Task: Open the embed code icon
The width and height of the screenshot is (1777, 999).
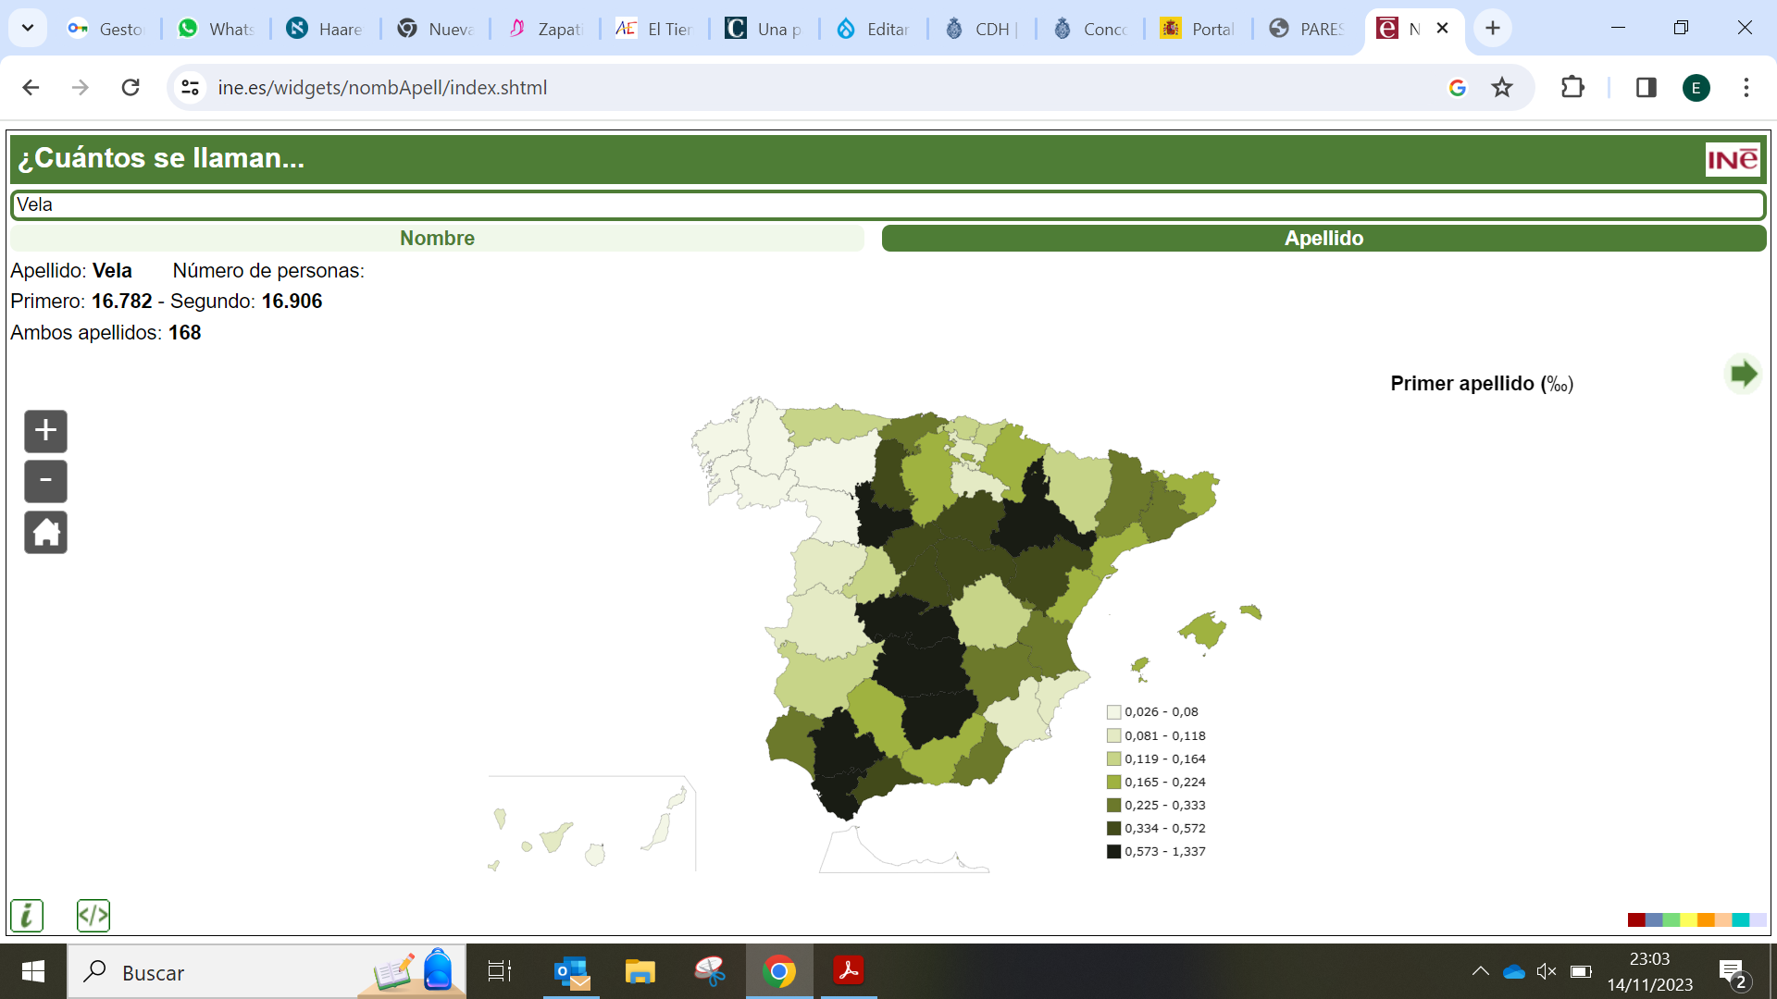Action: pos(93,916)
